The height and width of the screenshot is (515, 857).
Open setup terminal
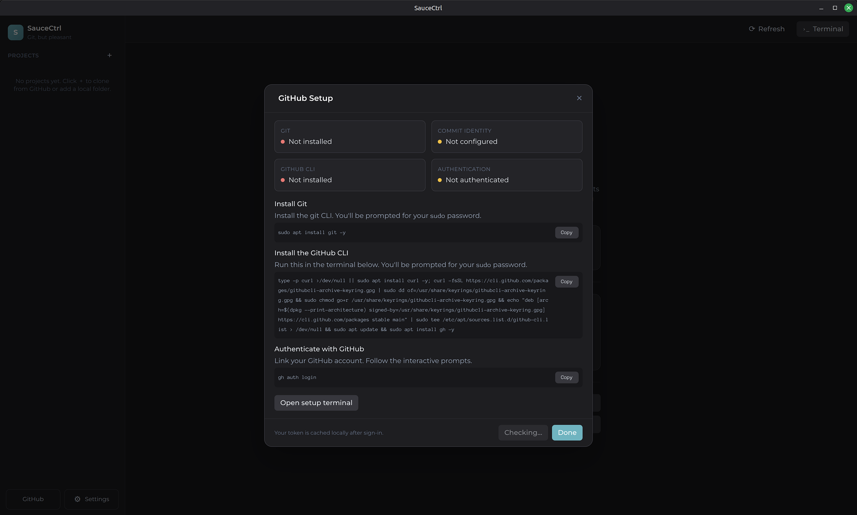tap(316, 403)
